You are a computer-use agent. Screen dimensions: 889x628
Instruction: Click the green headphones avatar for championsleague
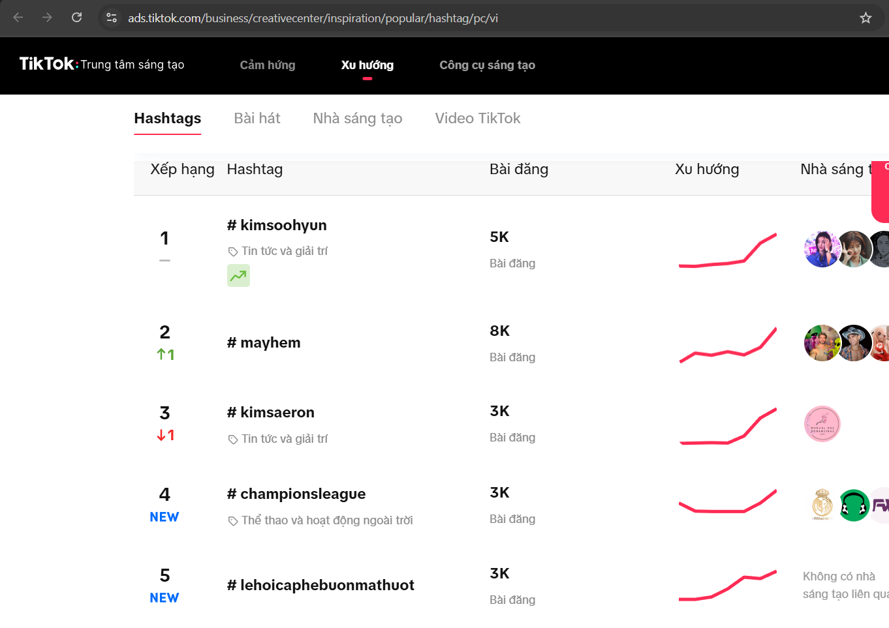(x=854, y=505)
